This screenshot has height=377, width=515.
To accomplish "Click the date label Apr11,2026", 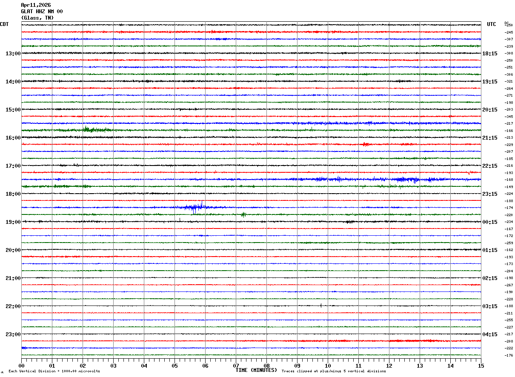I will tap(36, 5).
